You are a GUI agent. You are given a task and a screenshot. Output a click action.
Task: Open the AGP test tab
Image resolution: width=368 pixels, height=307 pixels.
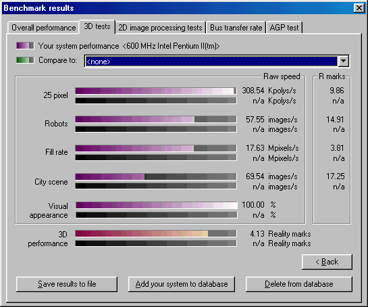[284, 28]
